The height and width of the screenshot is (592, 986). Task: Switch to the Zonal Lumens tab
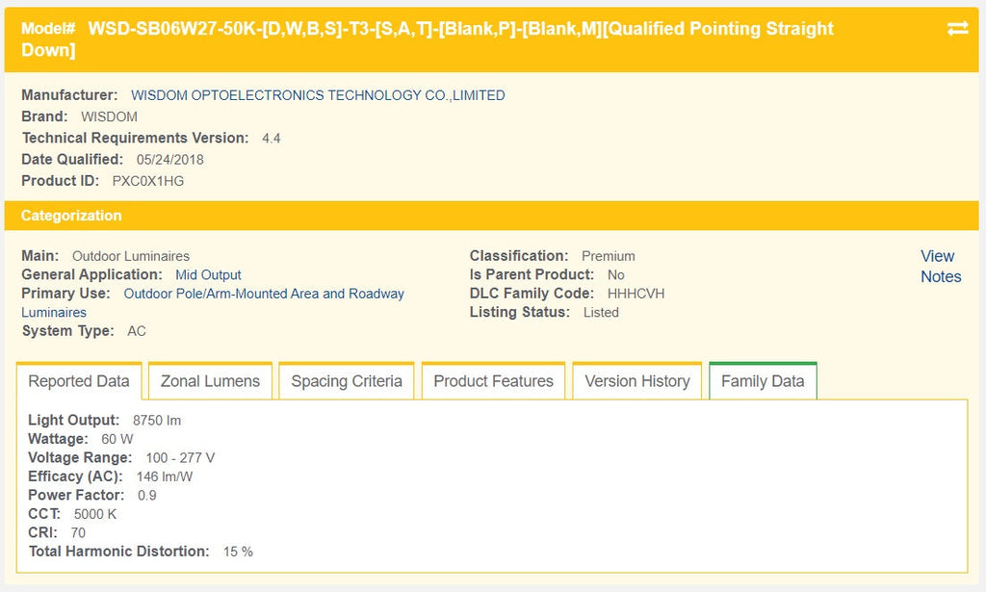tap(210, 381)
